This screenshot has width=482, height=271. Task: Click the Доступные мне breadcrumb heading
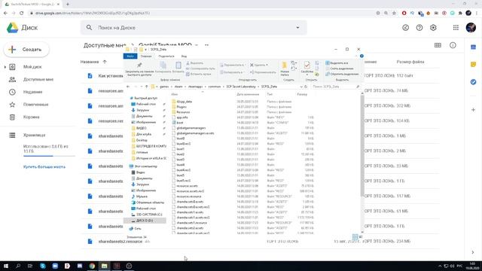pyautogui.click(x=105, y=45)
